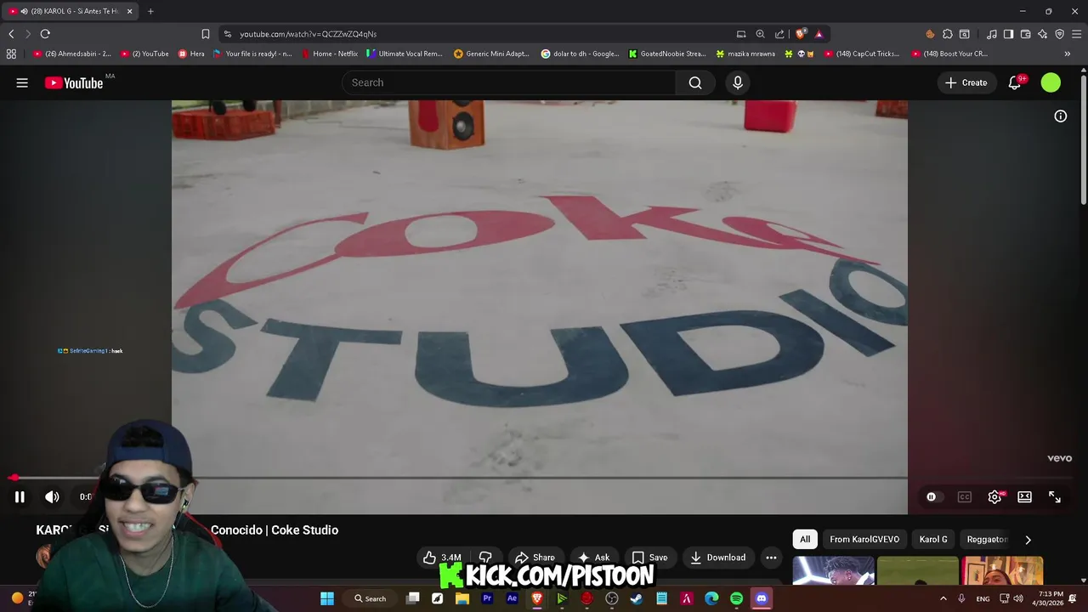Screen dimensions: 1088x612
Task: Open player settings gear
Action: [994, 497]
